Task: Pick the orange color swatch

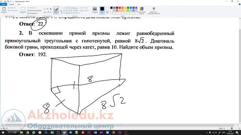Action: (x=122, y=8)
